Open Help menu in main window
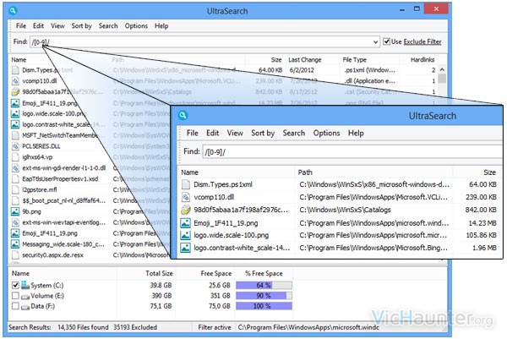The width and height of the screenshot is (507, 339). (161, 26)
